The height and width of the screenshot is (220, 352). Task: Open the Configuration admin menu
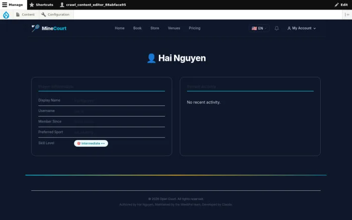[x=55, y=15]
